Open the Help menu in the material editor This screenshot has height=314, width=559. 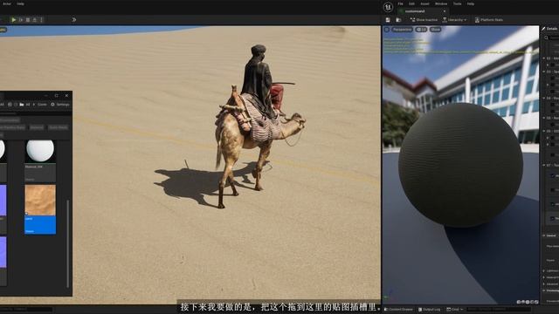(471, 3)
